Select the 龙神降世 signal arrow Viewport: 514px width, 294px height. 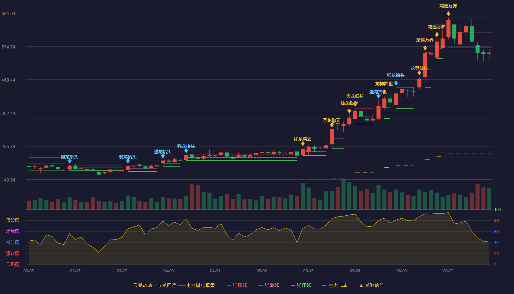click(384, 92)
